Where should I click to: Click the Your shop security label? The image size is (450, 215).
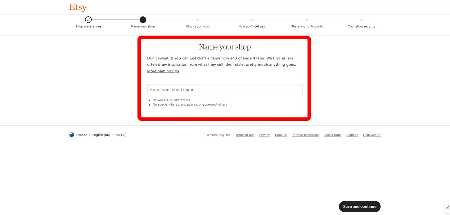point(362,26)
